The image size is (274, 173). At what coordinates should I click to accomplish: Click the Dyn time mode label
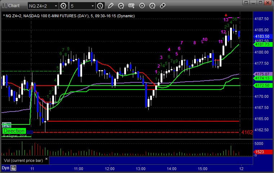click(x=5, y=168)
